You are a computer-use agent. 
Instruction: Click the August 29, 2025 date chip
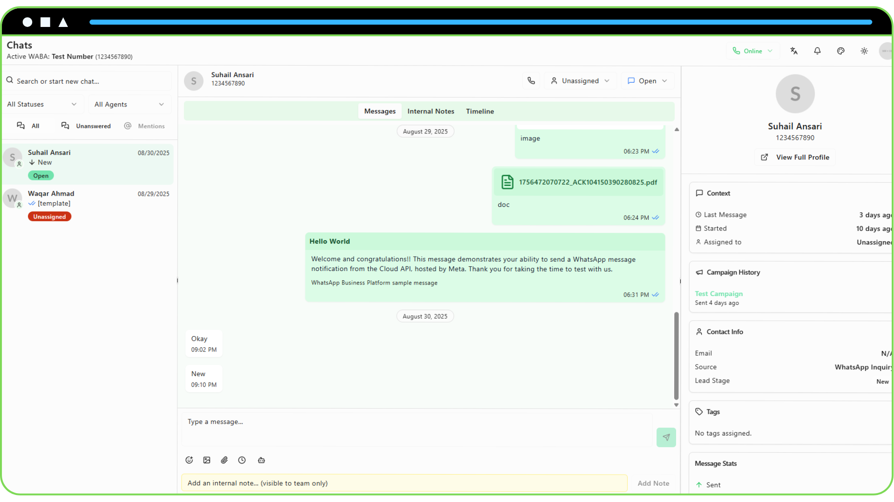coord(425,132)
